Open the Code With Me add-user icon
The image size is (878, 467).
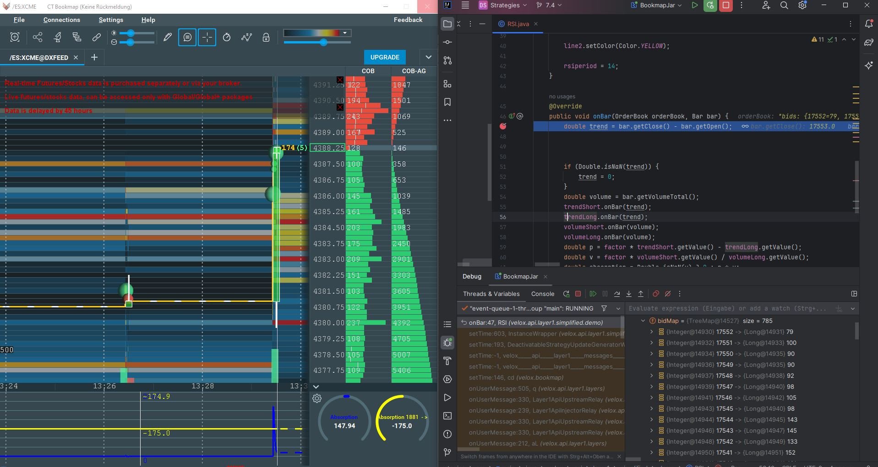766,5
